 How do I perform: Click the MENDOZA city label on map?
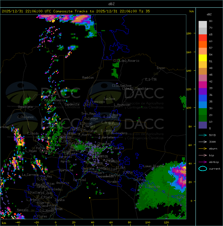point(65,137)
